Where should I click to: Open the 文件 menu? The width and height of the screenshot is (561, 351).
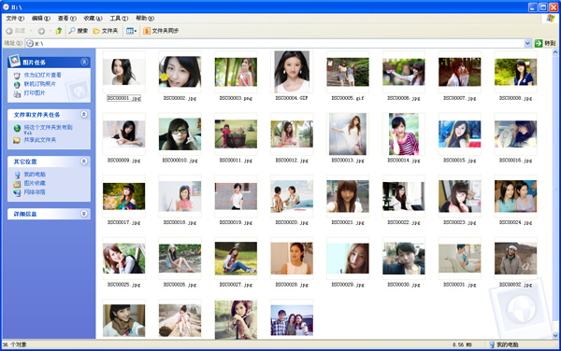pyautogui.click(x=15, y=19)
